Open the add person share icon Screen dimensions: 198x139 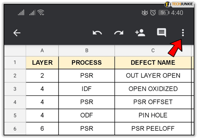click(x=140, y=33)
